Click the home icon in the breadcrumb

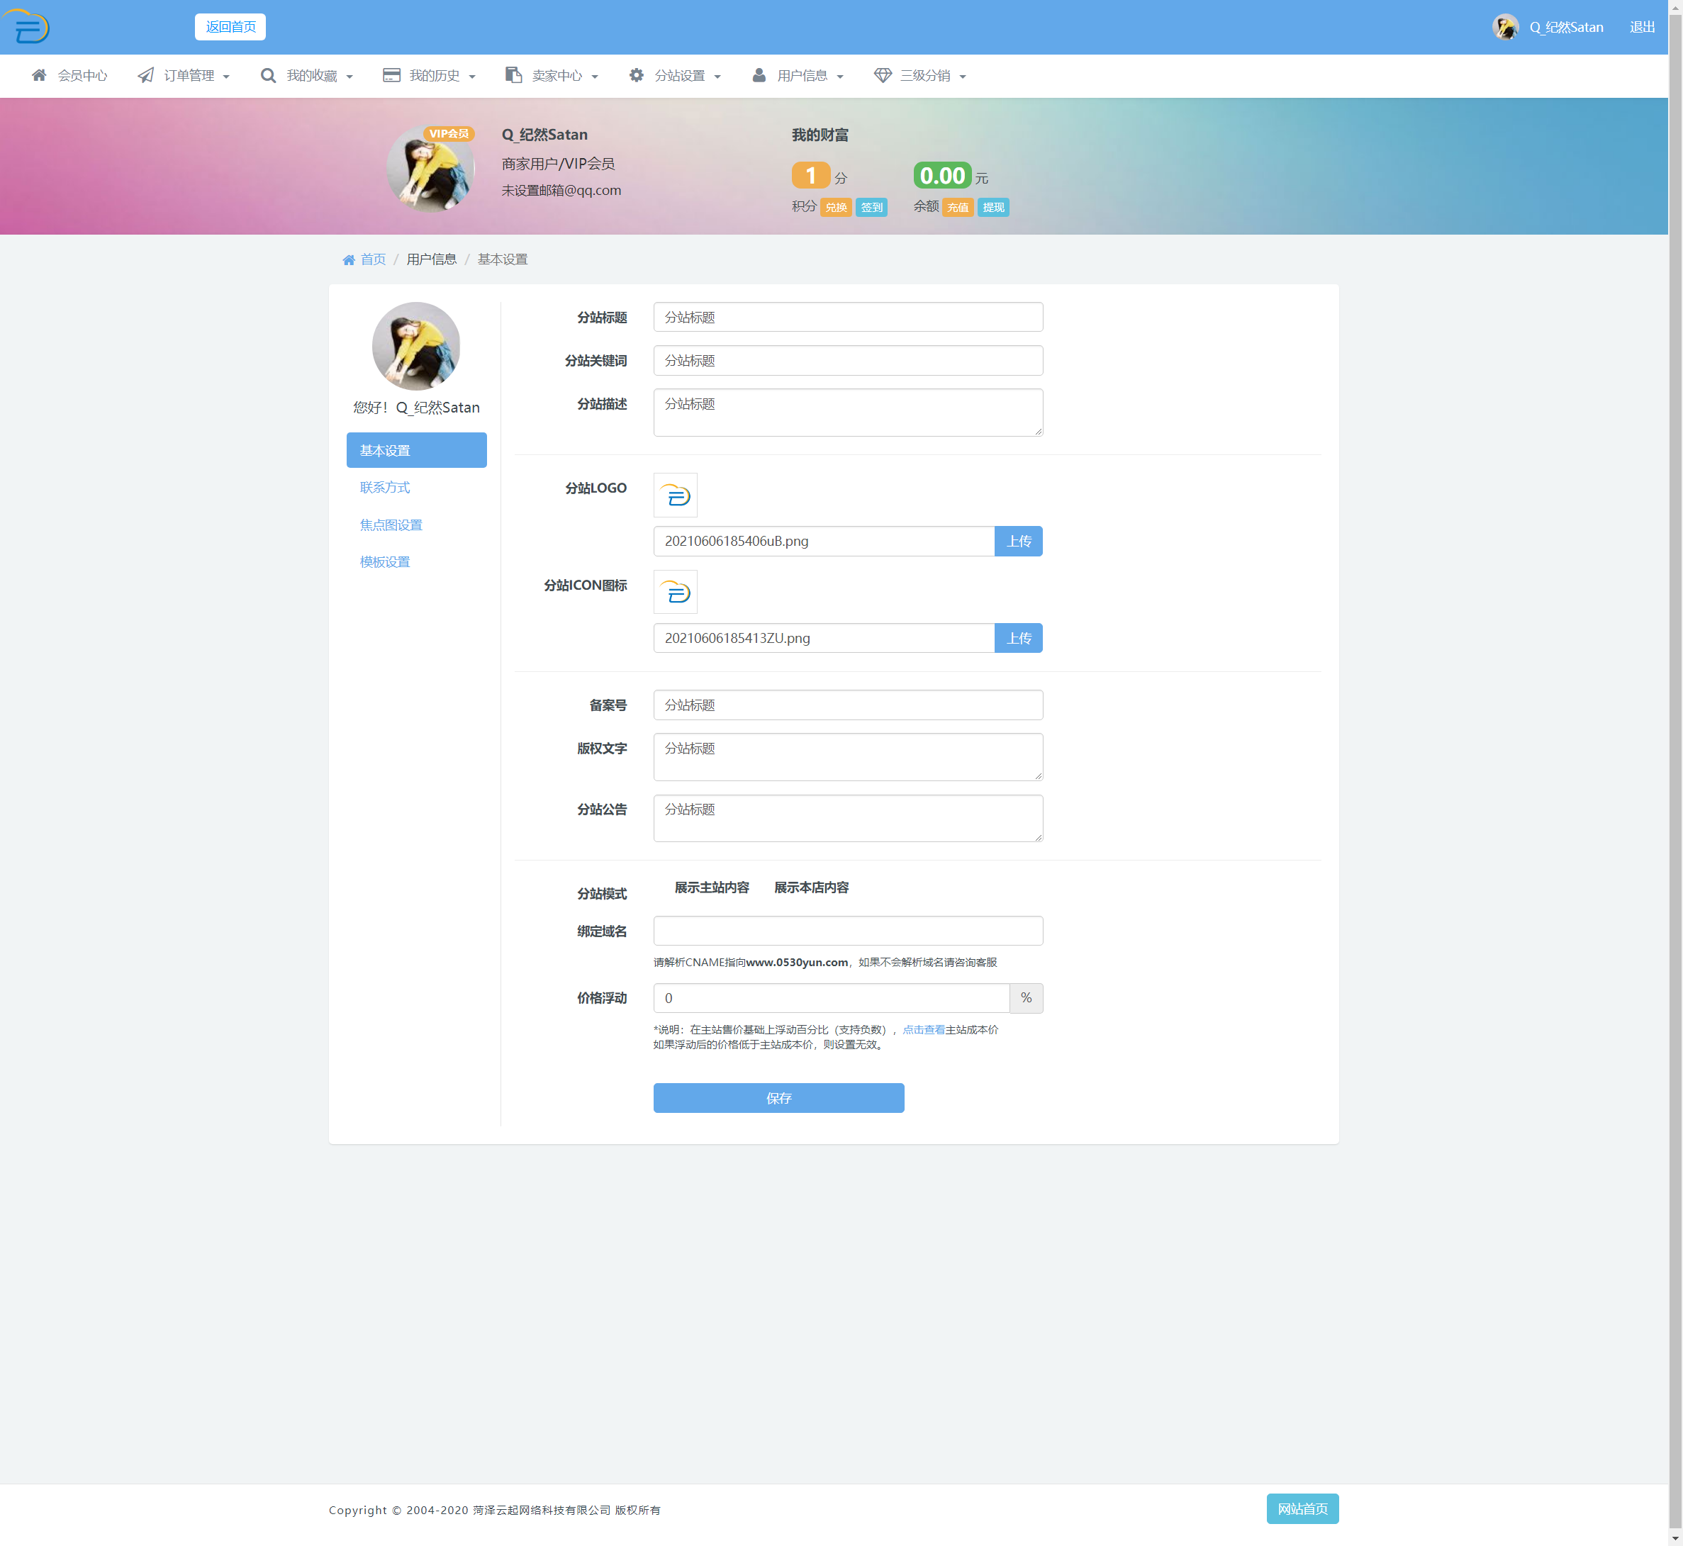pyautogui.click(x=349, y=260)
